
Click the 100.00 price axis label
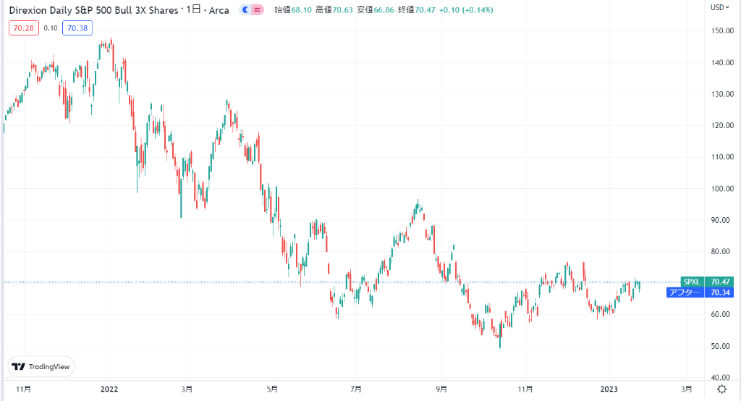click(722, 189)
